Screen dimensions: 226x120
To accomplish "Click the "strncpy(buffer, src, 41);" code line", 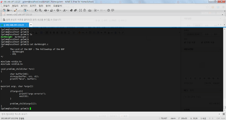I will click(x=24, y=77).
